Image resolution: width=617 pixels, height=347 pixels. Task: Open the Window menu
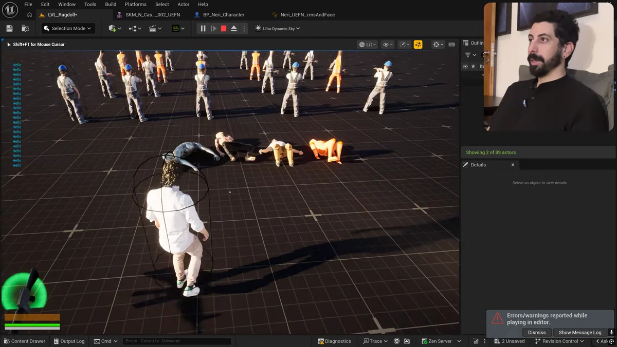click(x=67, y=4)
